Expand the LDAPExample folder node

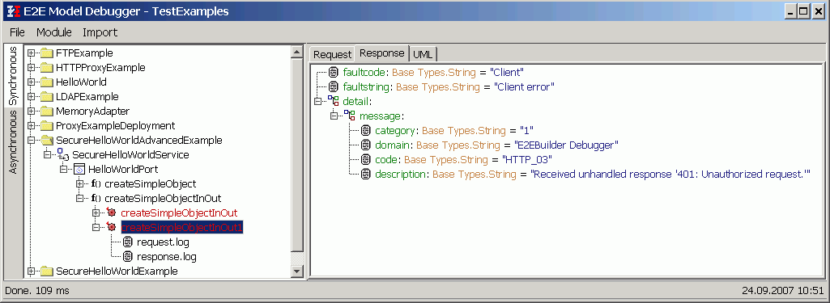pos(32,97)
